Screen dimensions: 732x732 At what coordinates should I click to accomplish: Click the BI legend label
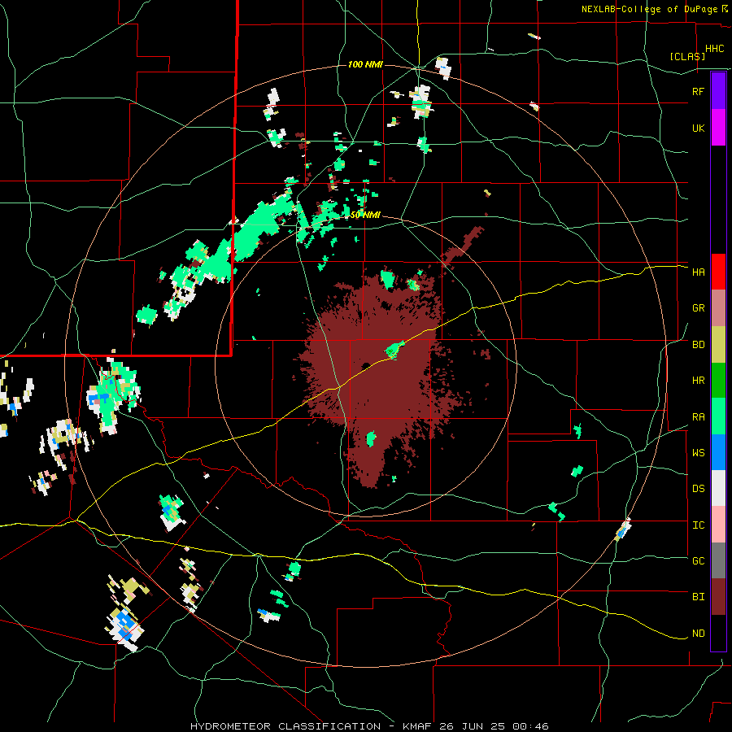[698, 597]
